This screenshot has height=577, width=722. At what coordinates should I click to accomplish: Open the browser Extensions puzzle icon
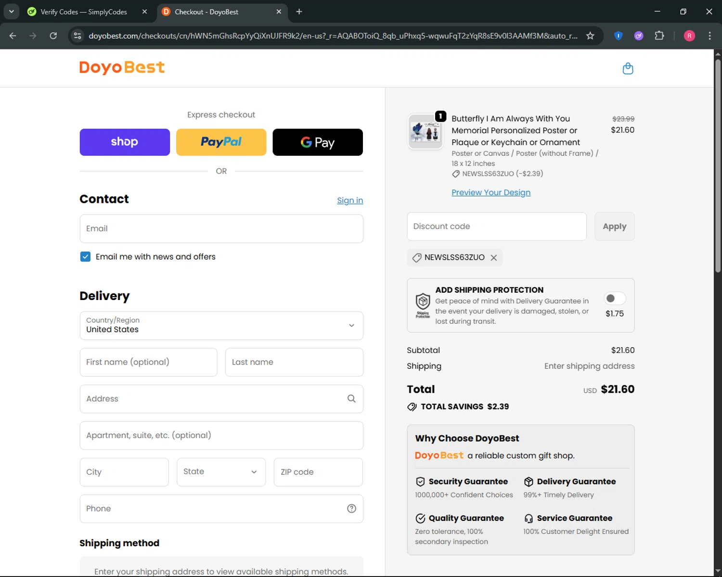click(x=659, y=36)
